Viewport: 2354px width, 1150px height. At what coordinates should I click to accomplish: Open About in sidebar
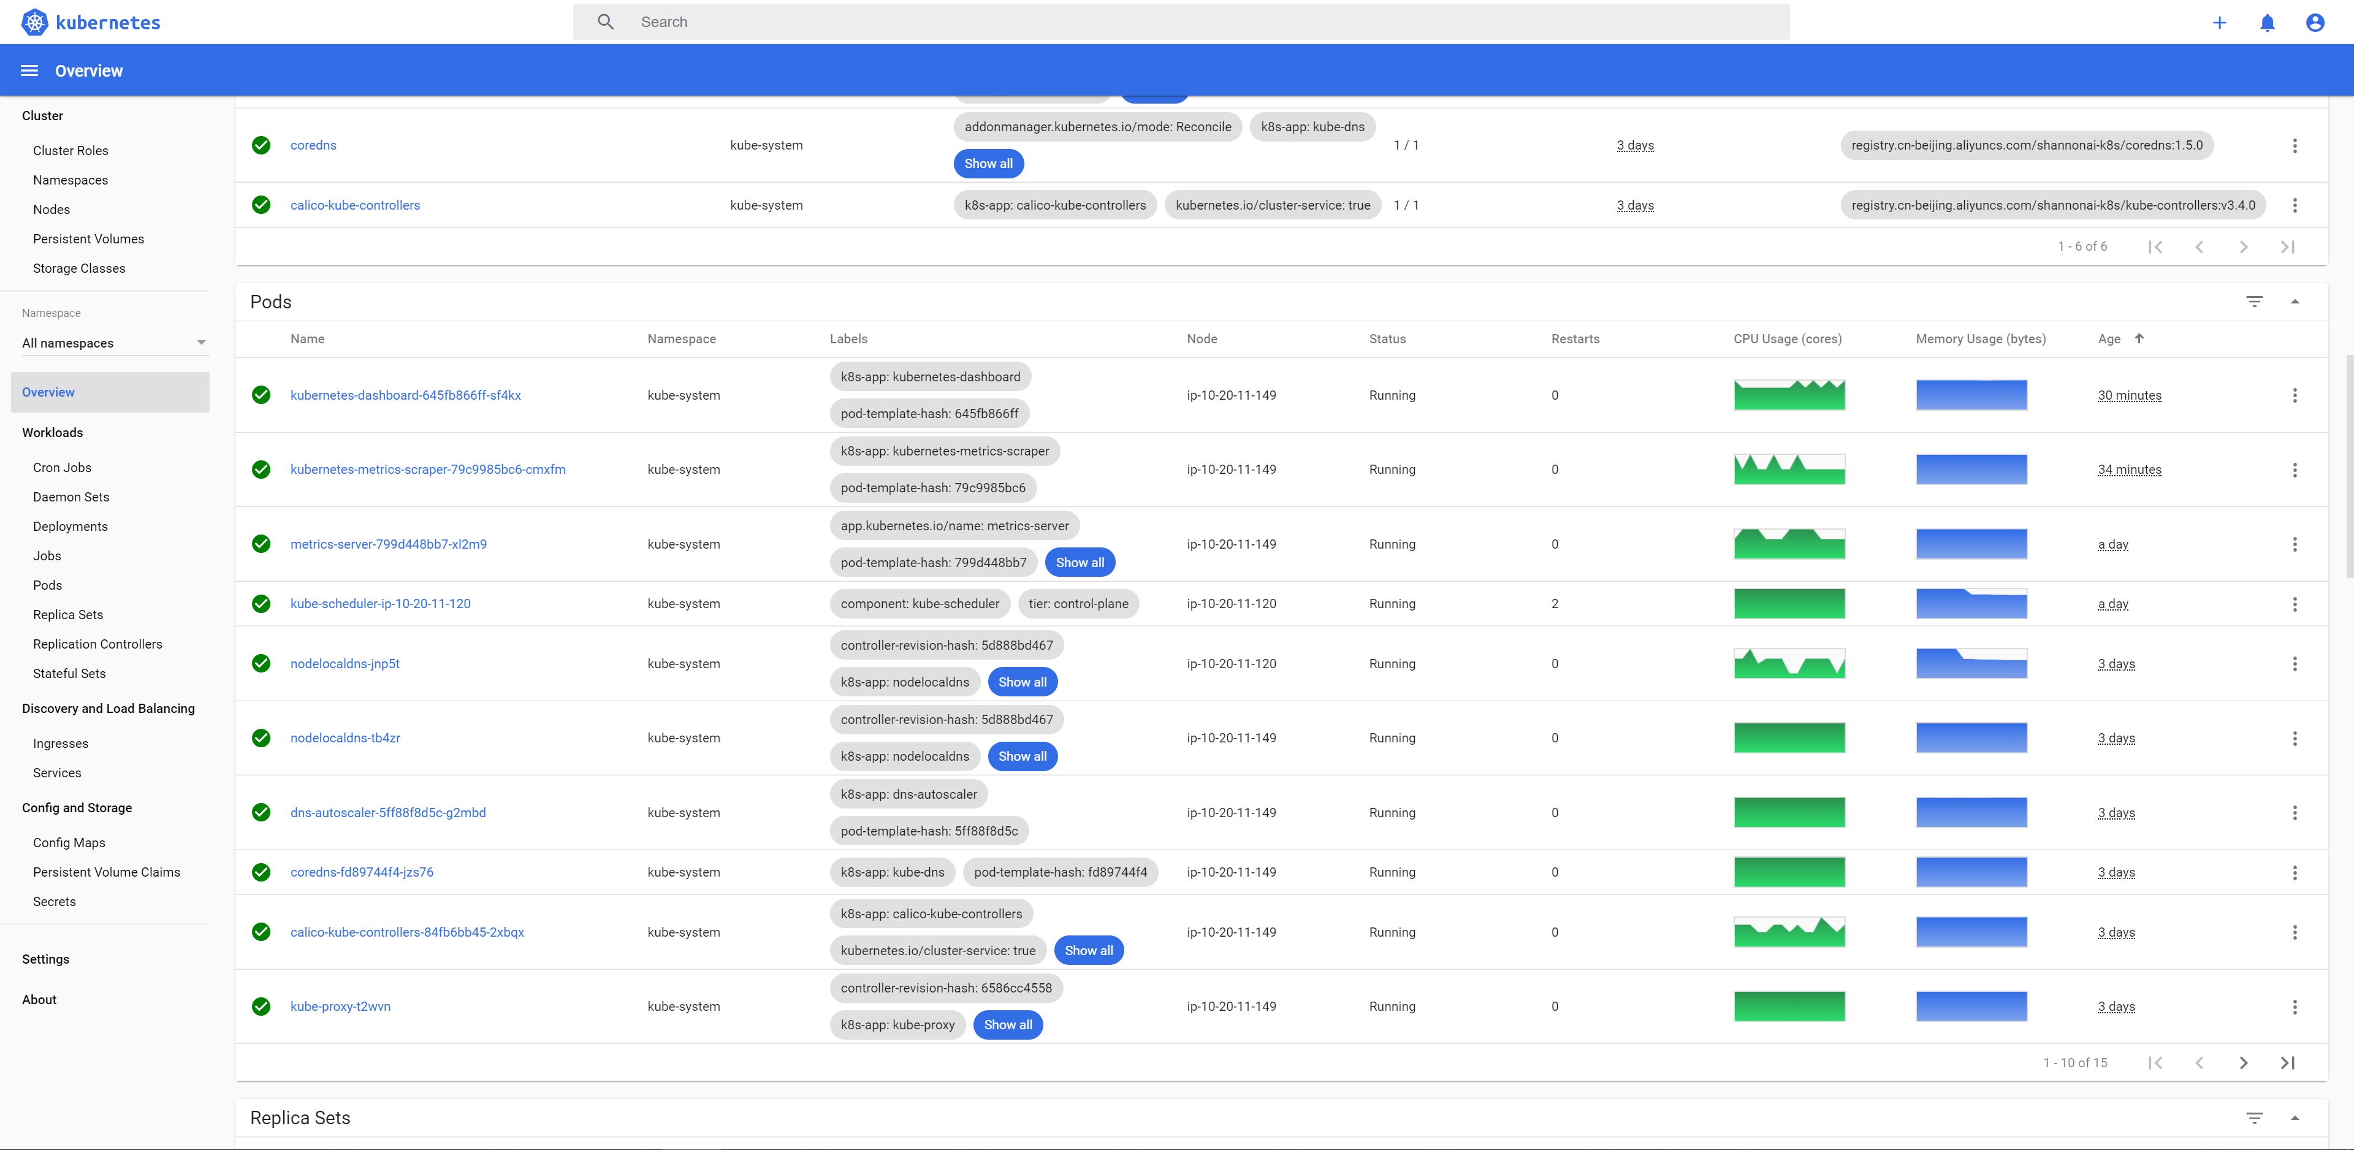click(x=39, y=999)
